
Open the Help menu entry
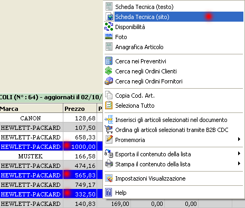(x=174, y=192)
